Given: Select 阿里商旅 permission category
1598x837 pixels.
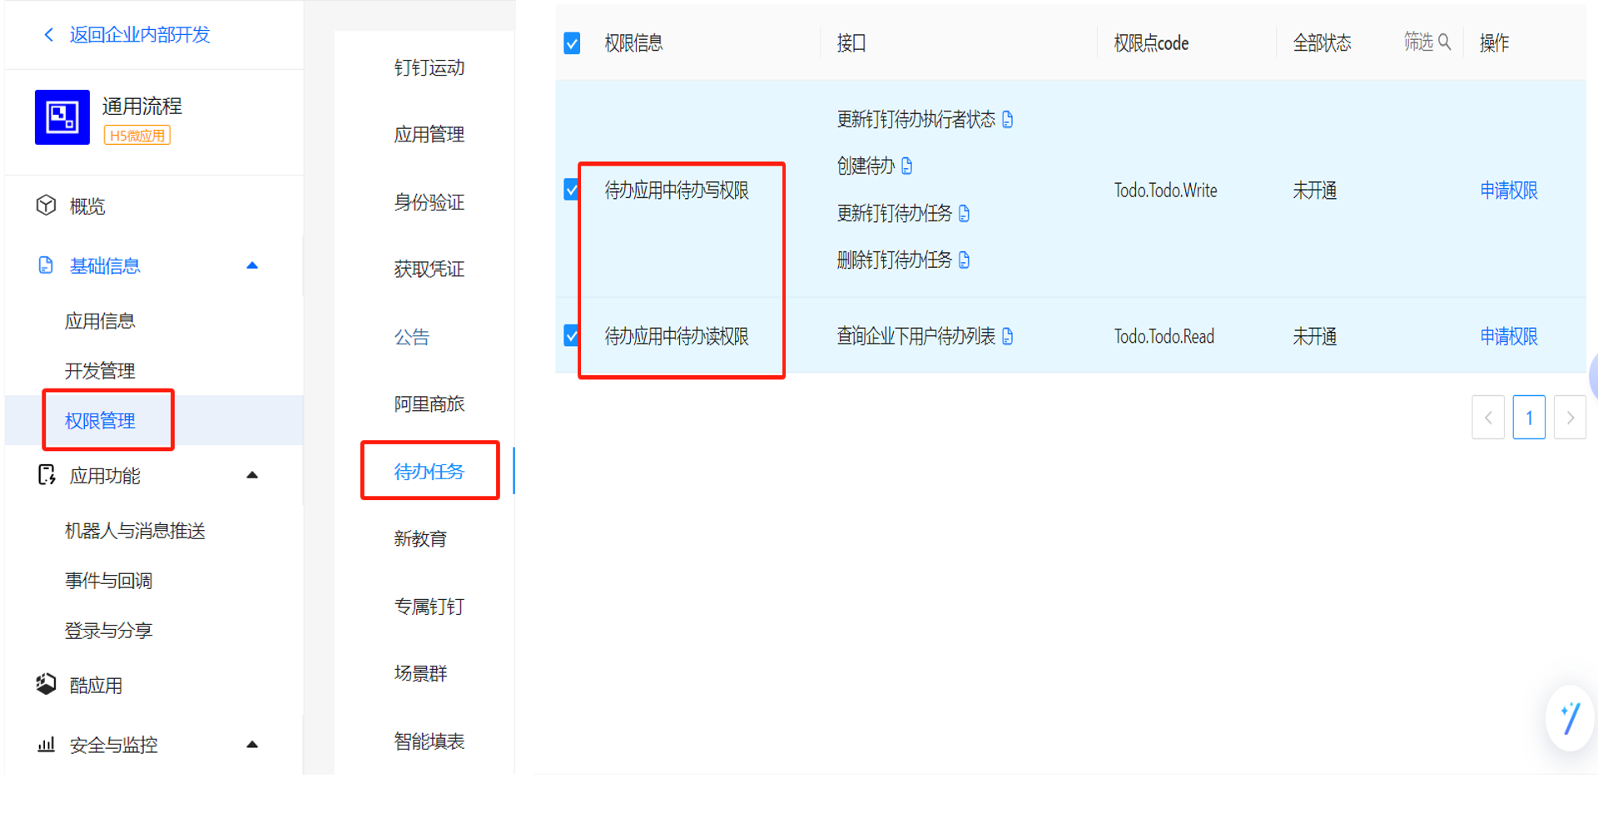Looking at the screenshot, I should (429, 404).
